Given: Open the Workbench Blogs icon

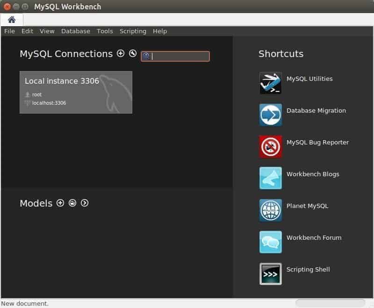Looking at the screenshot, I should pyautogui.click(x=271, y=178).
